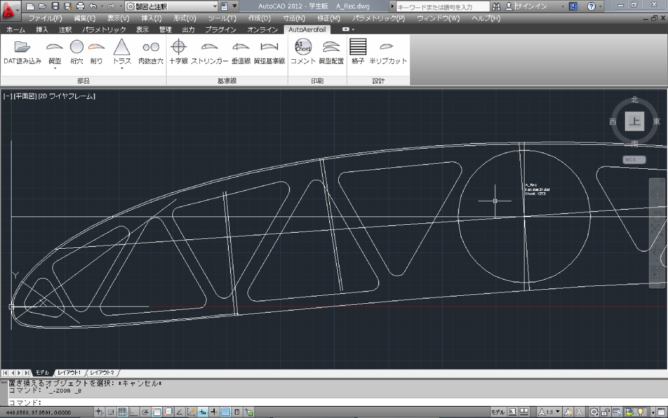The width and height of the screenshot is (668, 418).
Task: Open the ファイル(F) menu
Action: 45,18
